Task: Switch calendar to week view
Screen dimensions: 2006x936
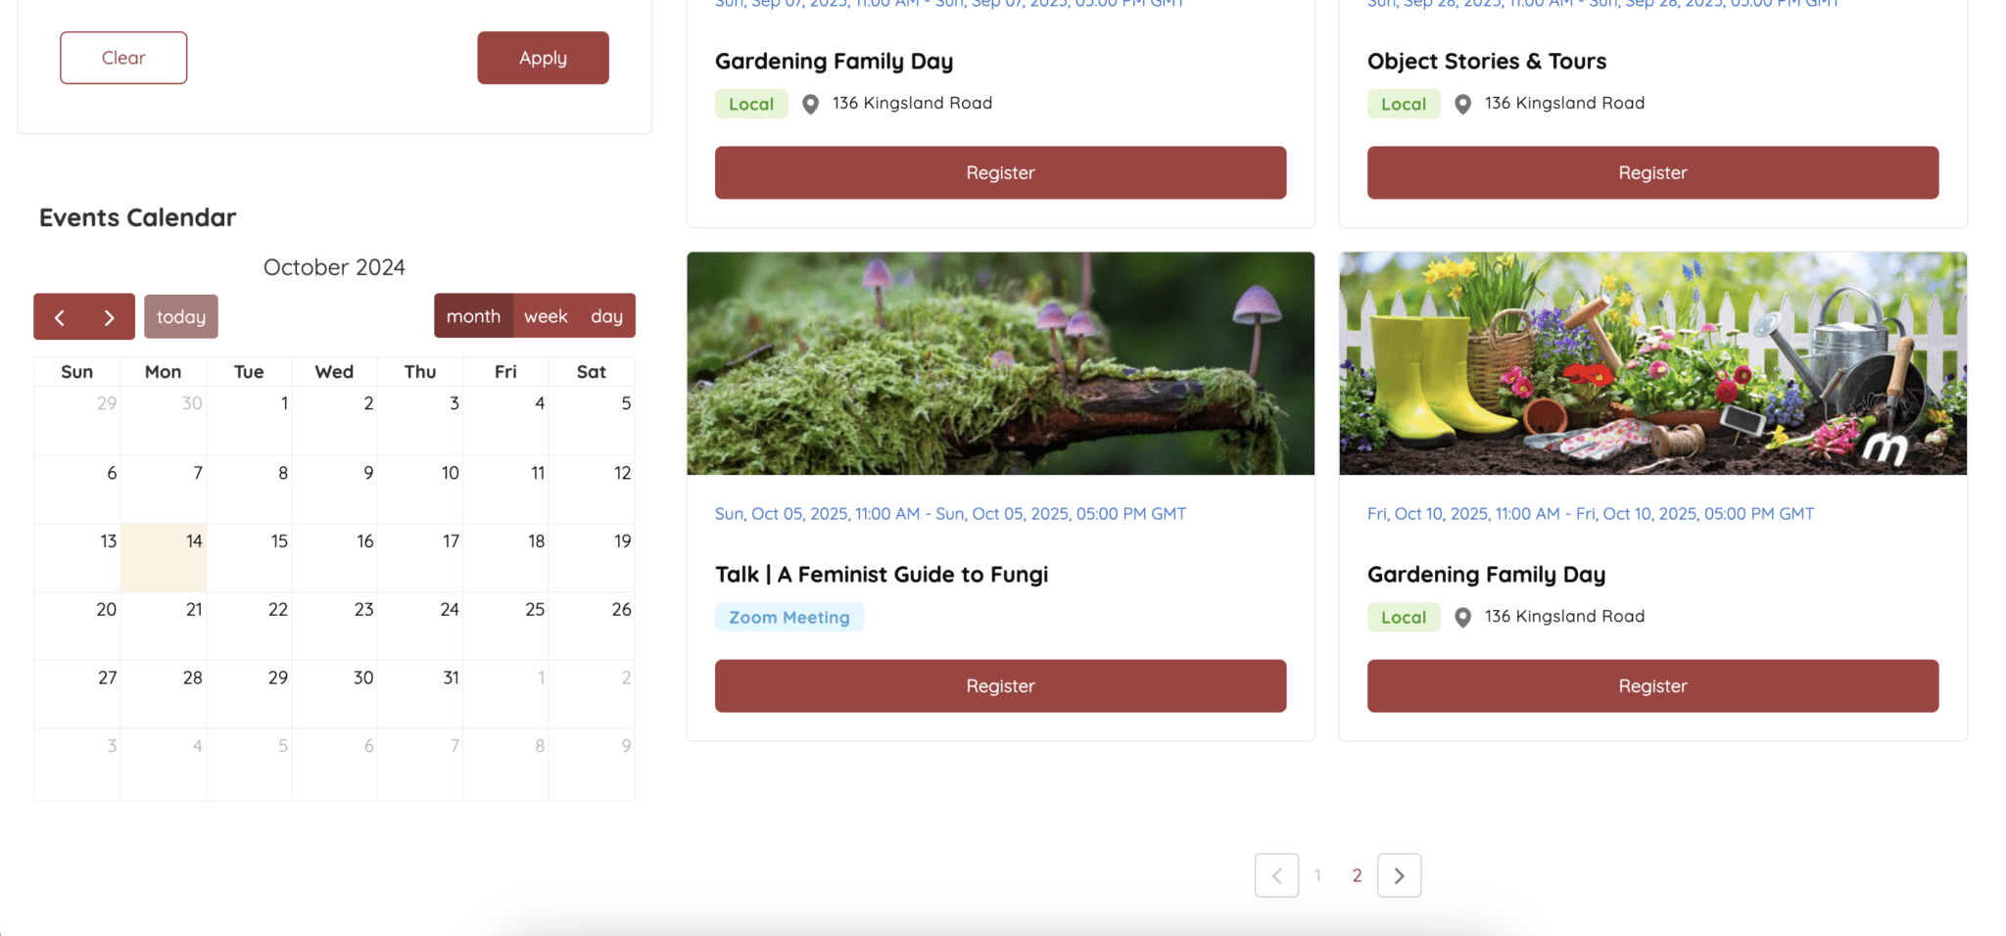Action: (x=546, y=316)
